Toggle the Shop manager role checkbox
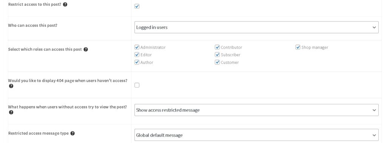The image size is (387, 143). pos(298,47)
